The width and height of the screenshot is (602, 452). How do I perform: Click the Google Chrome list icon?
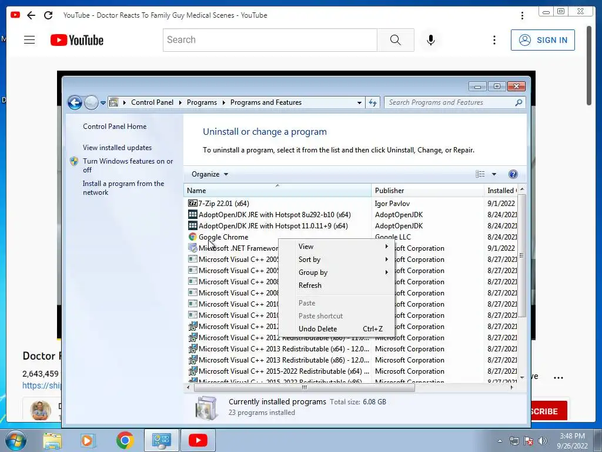coord(192,237)
